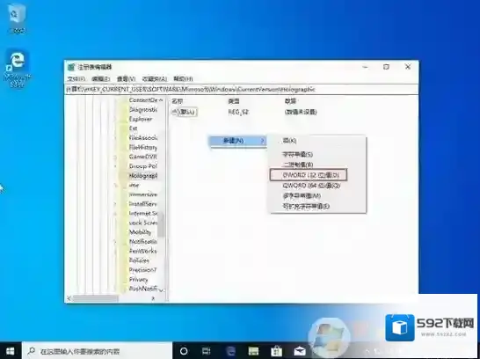This screenshot has width=480, height=359.
Task: Select the FileHistory tree key
Action: tap(143, 147)
